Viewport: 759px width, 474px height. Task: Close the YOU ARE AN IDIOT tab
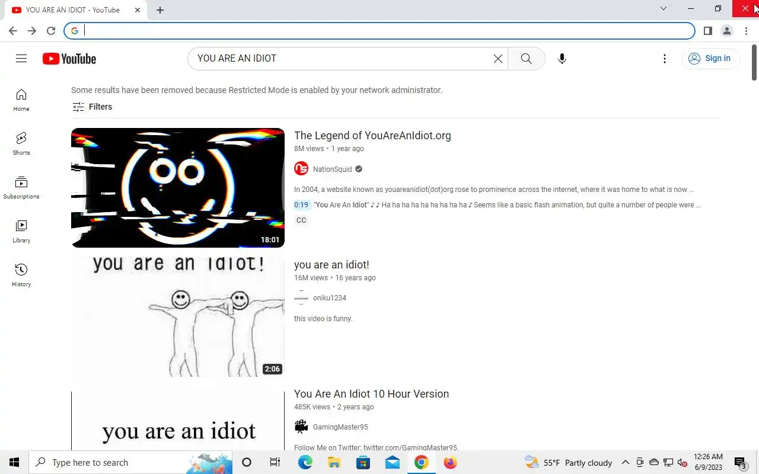pos(138,10)
